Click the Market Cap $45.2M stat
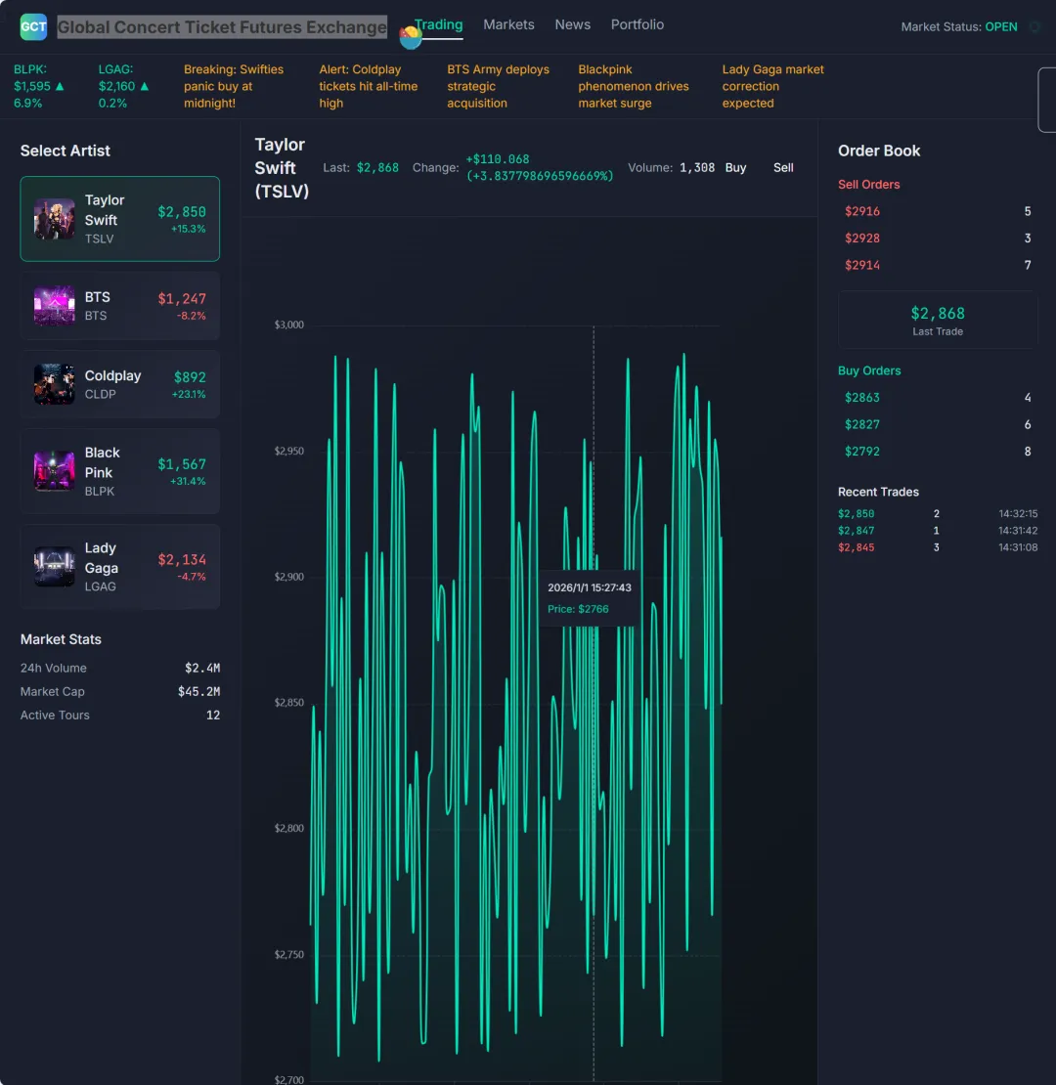Image resolution: width=1056 pixels, height=1085 pixels. click(119, 691)
